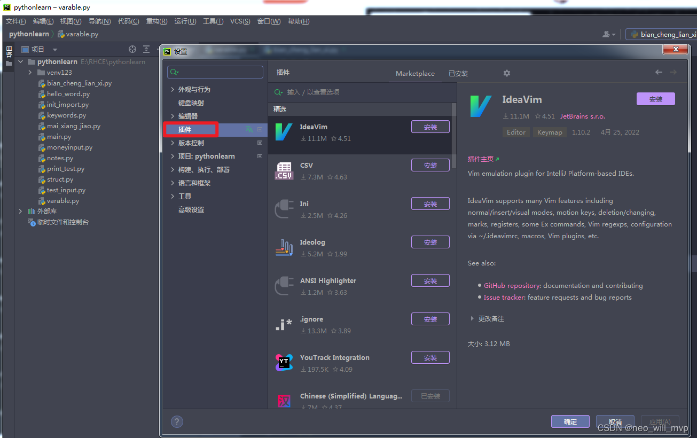Click collapse all icon in Project panel

(146, 49)
